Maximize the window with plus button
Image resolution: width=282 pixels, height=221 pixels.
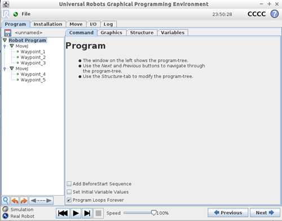[269, 4]
